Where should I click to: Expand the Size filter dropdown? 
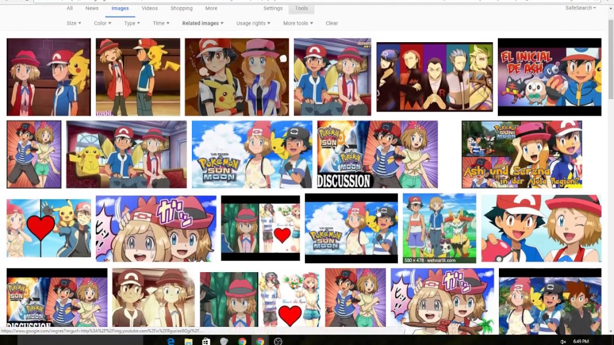(74, 23)
